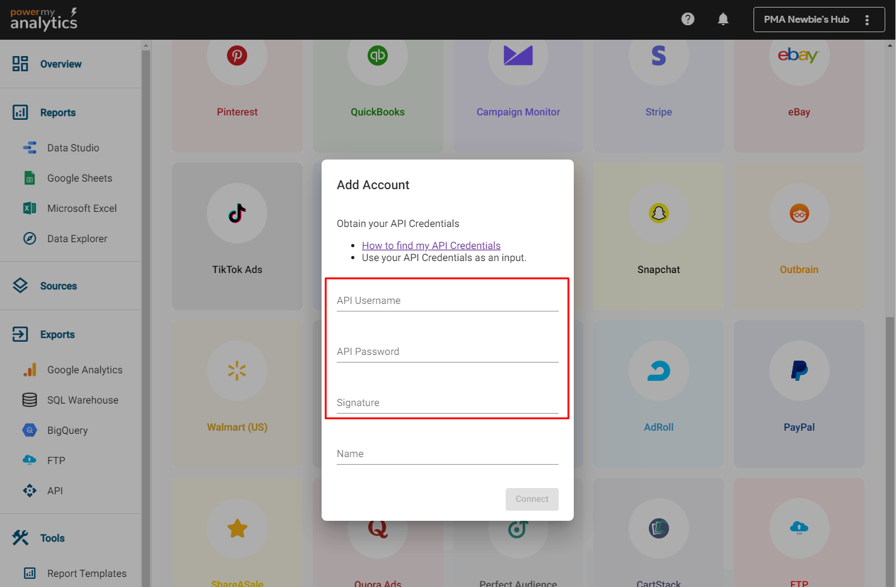Select the Snapchat ghost icon
The height and width of the screenshot is (587, 896).
(x=658, y=213)
